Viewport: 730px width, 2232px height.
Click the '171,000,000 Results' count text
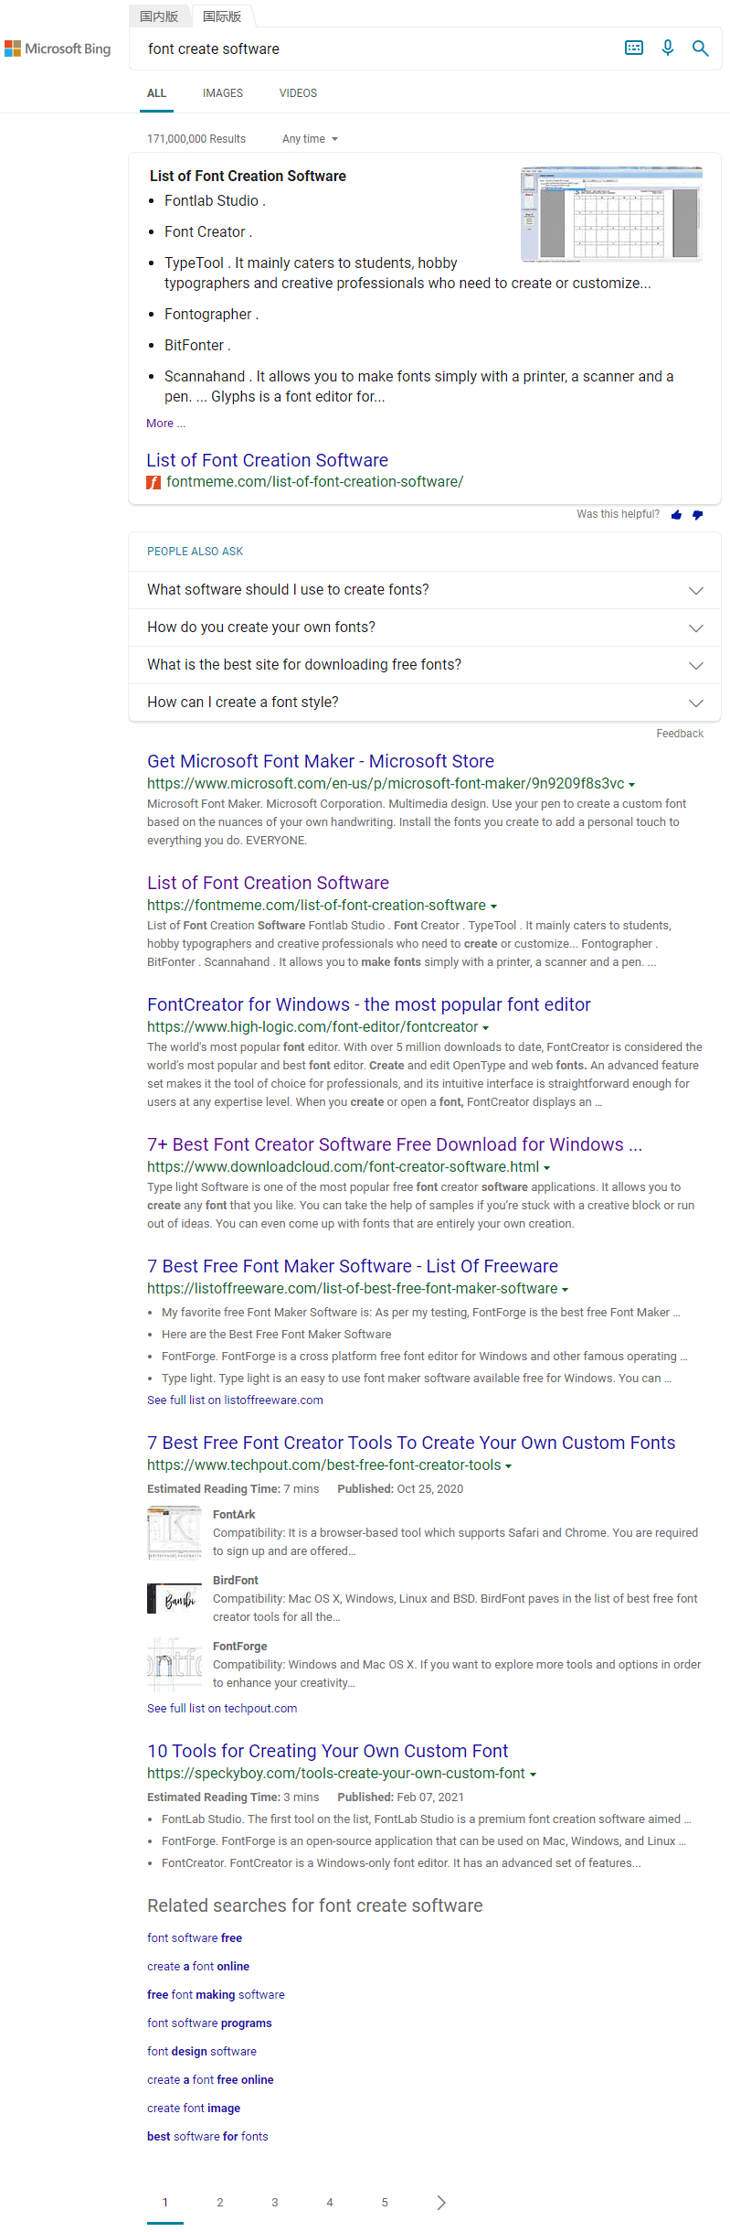tap(196, 139)
